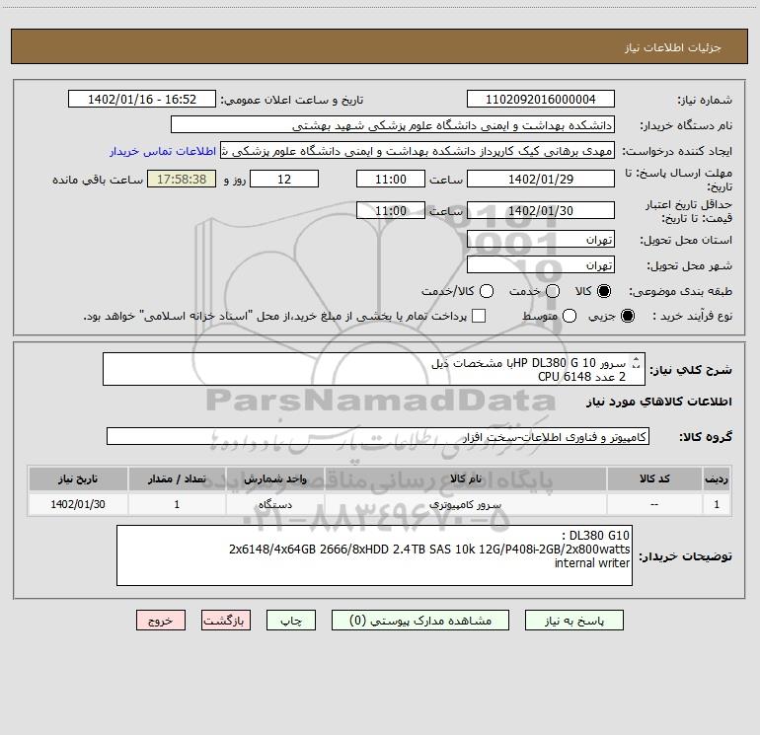Click the remaining days field showing 12
Screen dimensions: 760x735
284,179
